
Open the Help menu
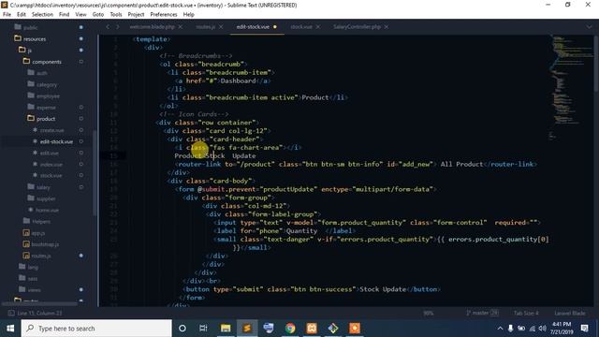pos(189,15)
